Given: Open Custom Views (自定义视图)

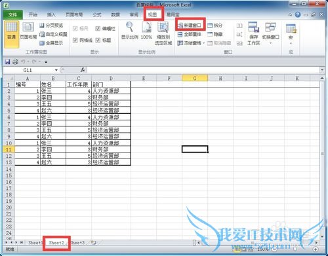Looking at the screenshot, I should [53, 34].
